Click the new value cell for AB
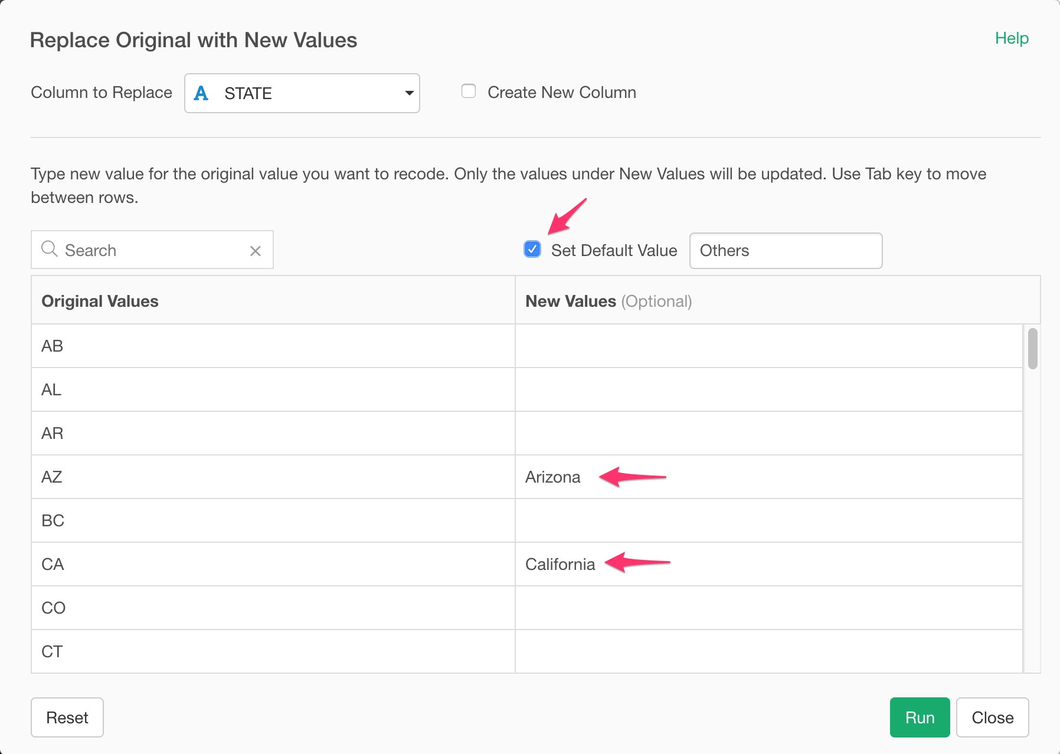The height and width of the screenshot is (754, 1060). pyautogui.click(x=768, y=346)
